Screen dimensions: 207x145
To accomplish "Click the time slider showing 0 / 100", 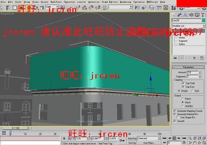I will tap(16, 128).
